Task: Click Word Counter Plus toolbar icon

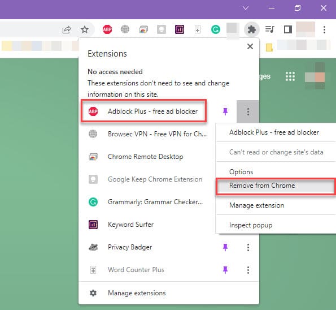Action: coord(198,29)
